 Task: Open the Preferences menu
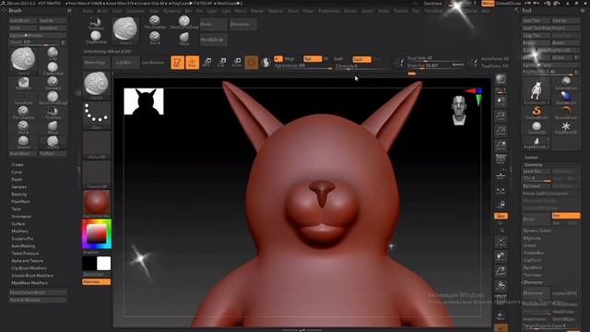329,11
